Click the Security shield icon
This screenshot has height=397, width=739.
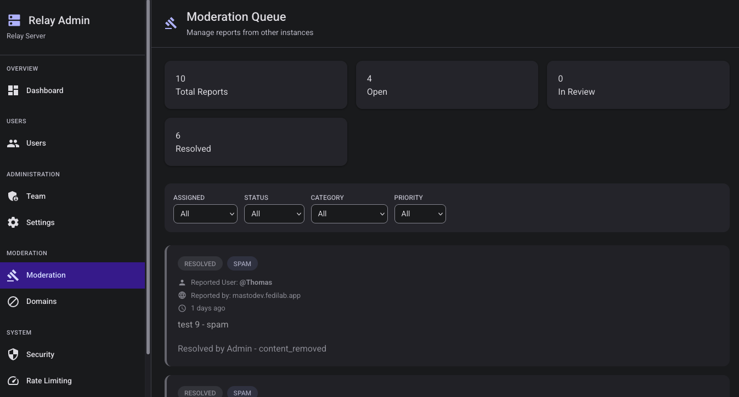[x=13, y=354]
